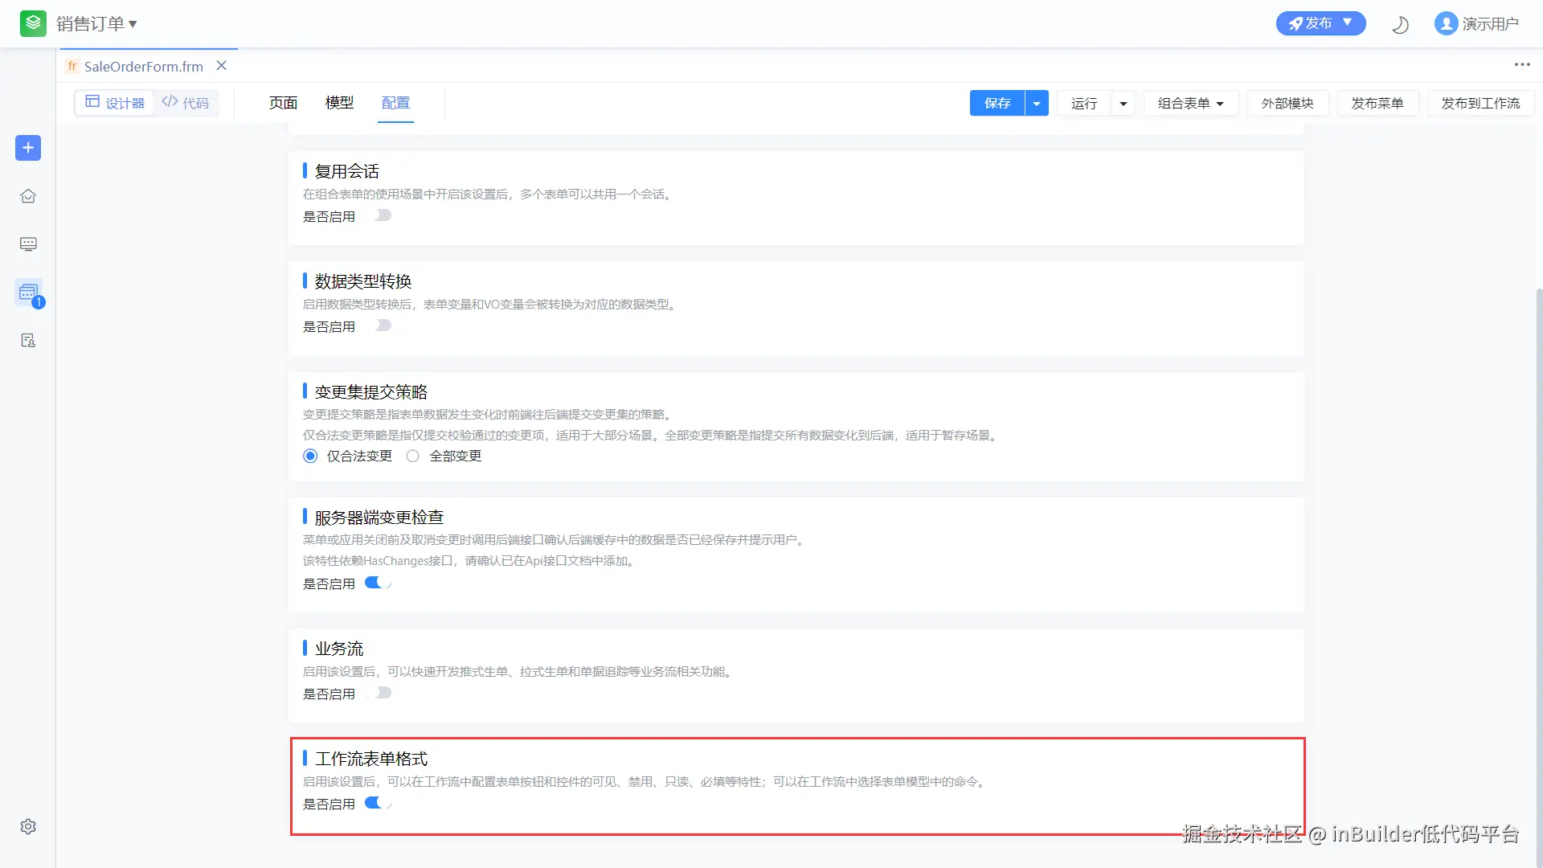Close the SaleOrderForm.frm tab
The height and width of the screenshot is (868, 1543).
[222, 66]
